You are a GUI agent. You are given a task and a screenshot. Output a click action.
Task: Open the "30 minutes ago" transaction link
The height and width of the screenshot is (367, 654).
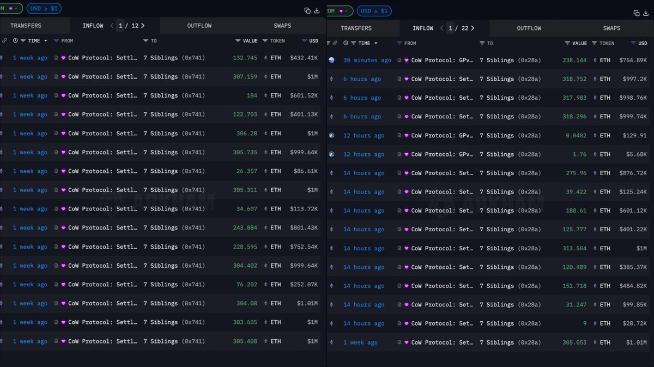click(367, 61)
